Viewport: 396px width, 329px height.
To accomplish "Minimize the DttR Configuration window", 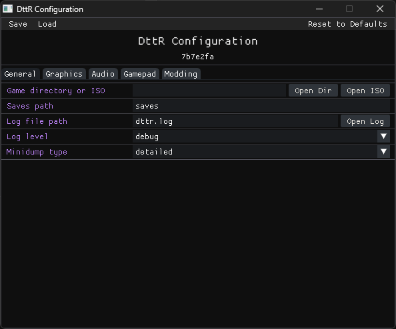I will point(319,9).
